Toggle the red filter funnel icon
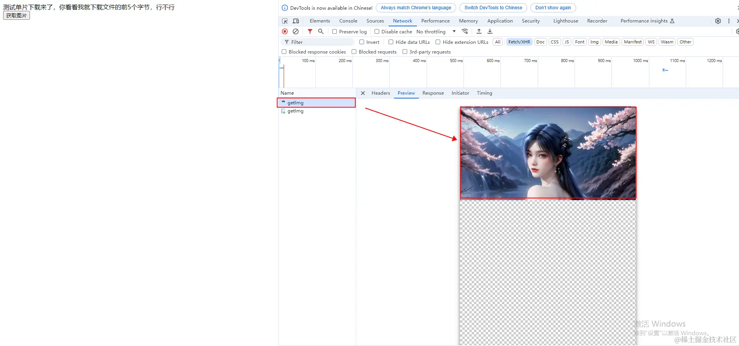 click(310, 31)
